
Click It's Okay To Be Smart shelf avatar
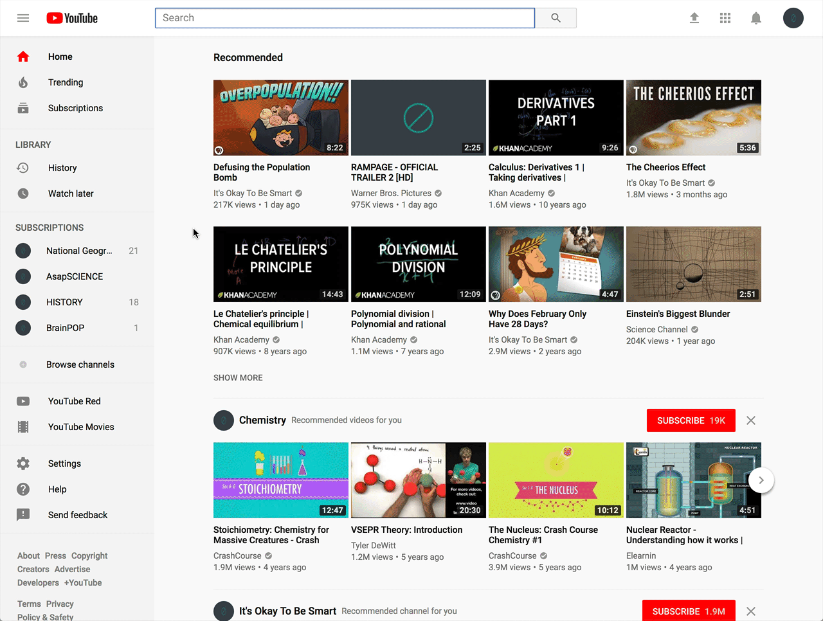[224, 611]
